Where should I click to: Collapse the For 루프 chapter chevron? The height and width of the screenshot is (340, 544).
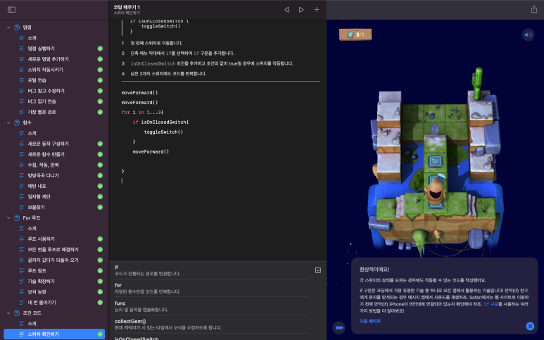[x=8, y=218]
